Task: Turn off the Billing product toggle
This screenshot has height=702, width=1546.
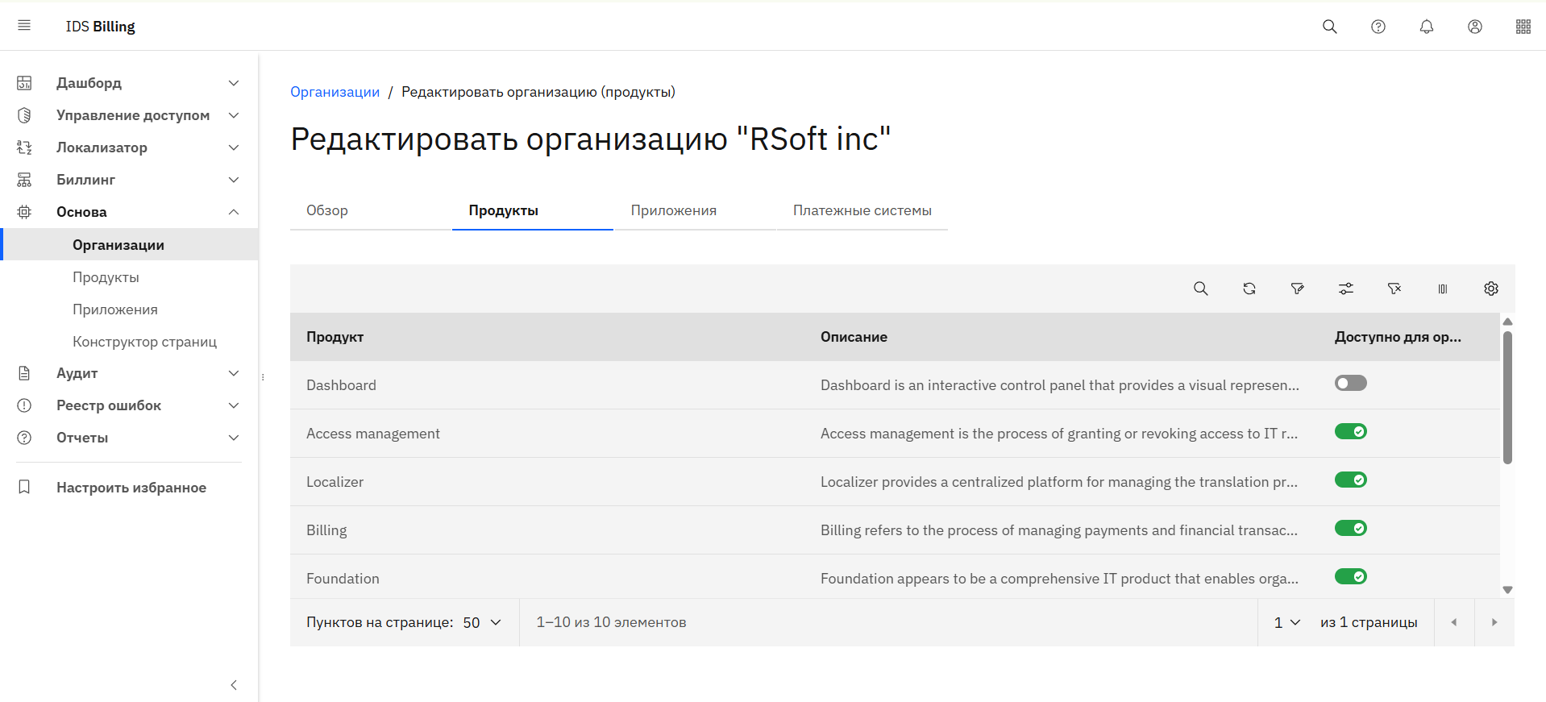Action: click(1350, 529)
